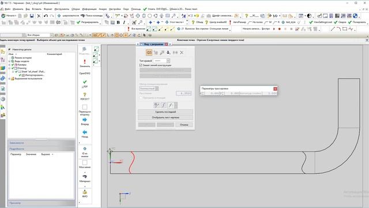The height and width of the screenshot is (208, 369).
Task: Expand the Выражения пользователя tree node
Action: click(x=9, y=79)
